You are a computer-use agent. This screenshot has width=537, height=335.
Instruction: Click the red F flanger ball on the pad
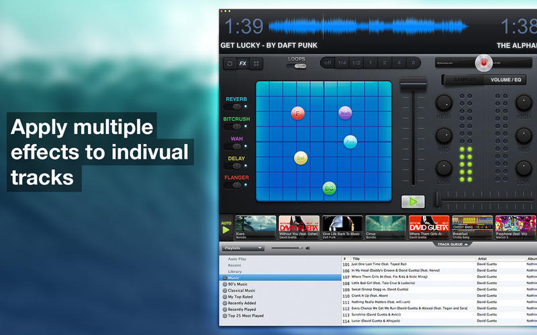[x=297, y=113]
